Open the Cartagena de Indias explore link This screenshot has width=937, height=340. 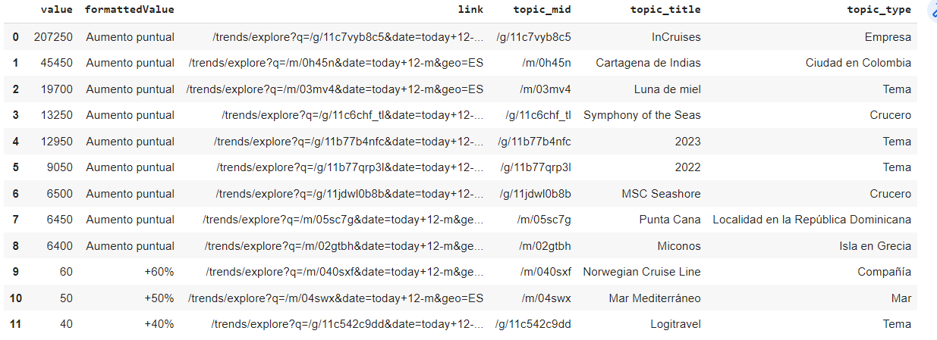pyautogui.click(x=335, y=63)
